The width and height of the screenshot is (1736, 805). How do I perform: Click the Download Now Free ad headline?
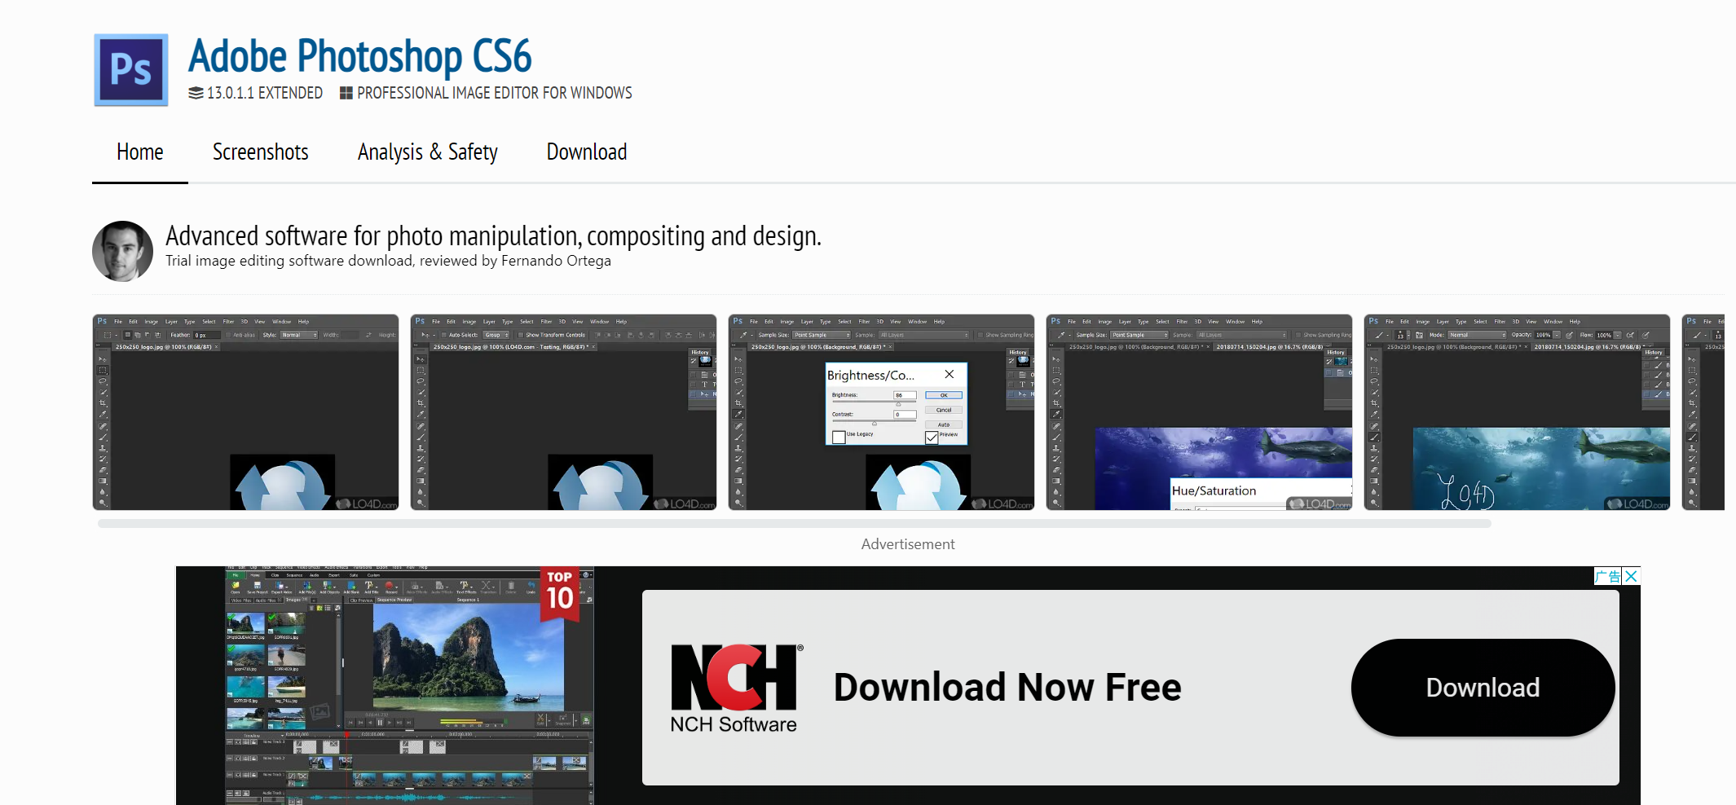1007,688
